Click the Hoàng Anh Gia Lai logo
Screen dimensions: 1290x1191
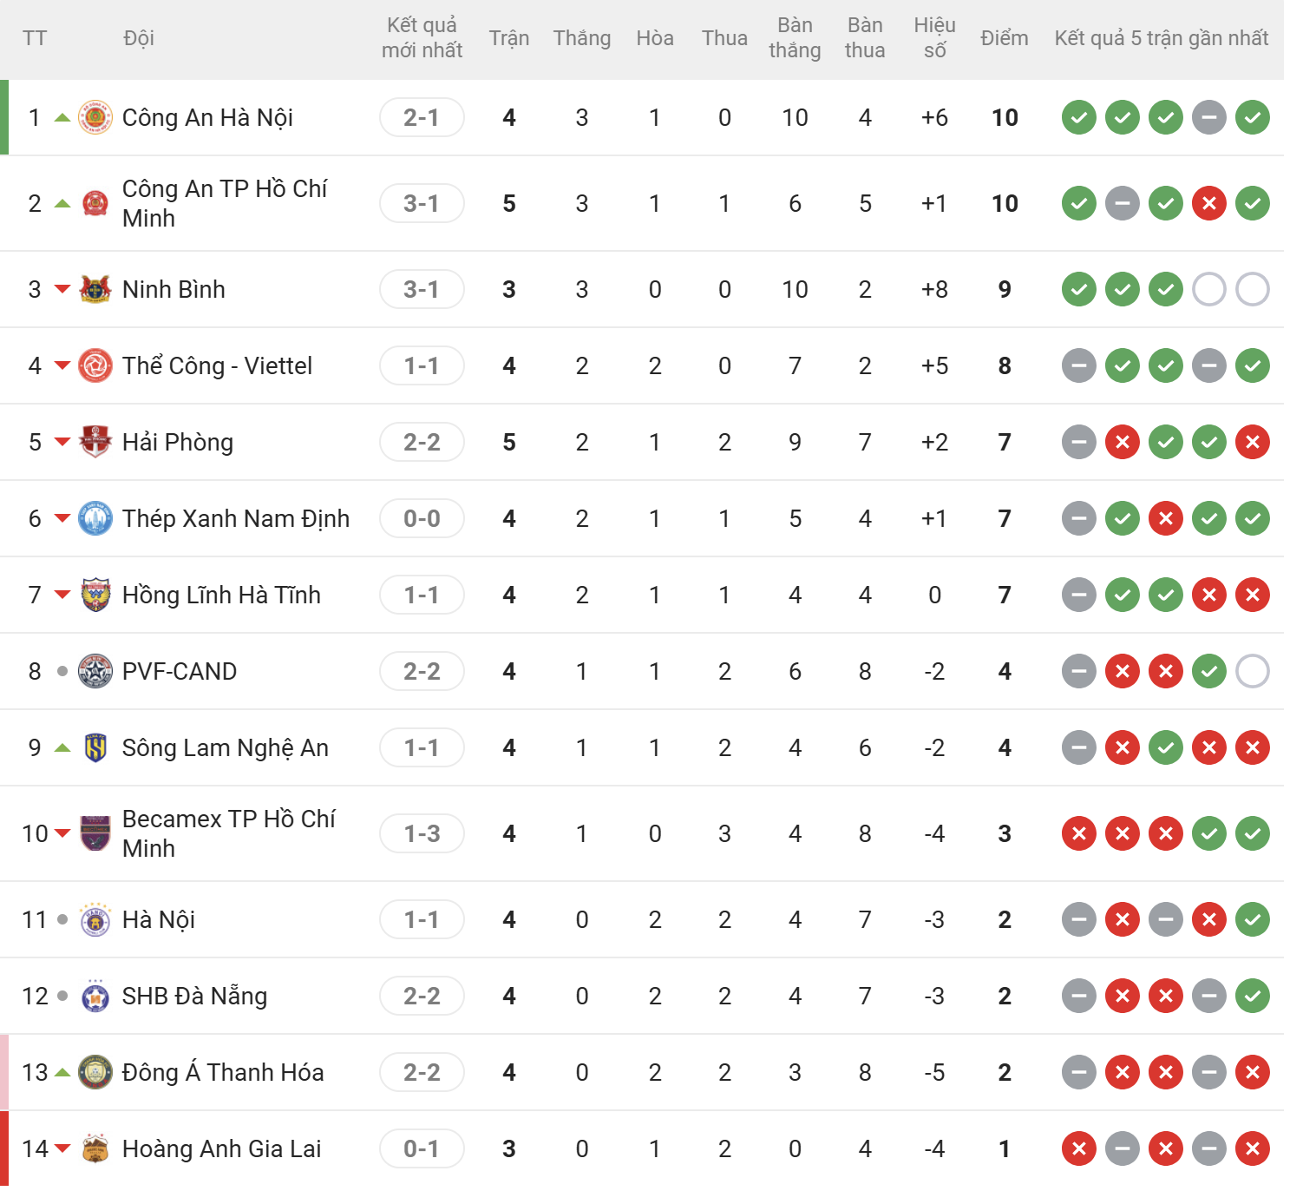tap(95, 1148)
